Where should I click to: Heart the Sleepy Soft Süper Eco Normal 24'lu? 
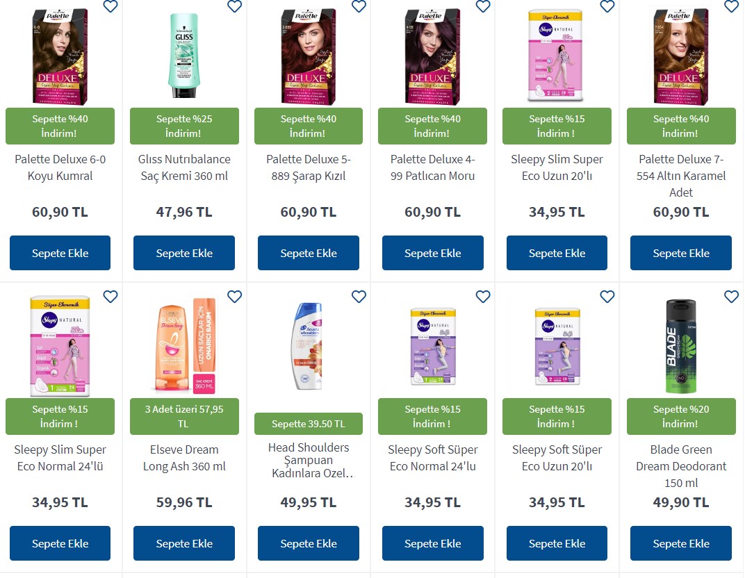click(x=483, y=297)
